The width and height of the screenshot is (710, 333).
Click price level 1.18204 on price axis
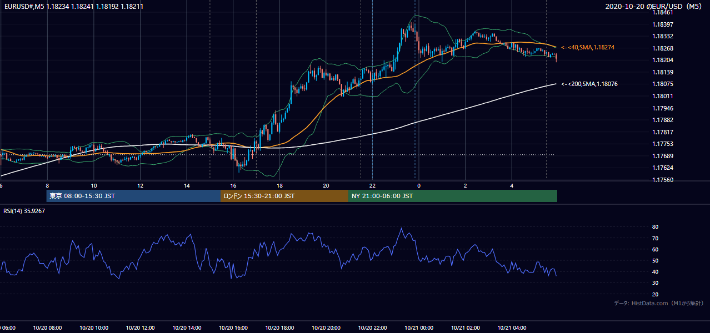(x=662, y=60)
